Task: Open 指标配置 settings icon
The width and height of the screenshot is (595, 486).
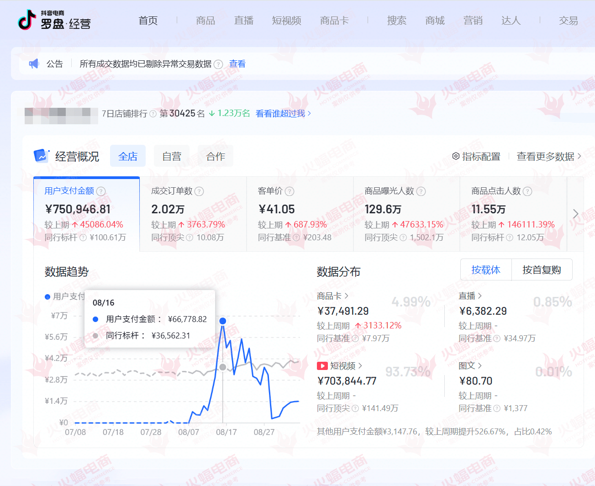Action: 456,156
